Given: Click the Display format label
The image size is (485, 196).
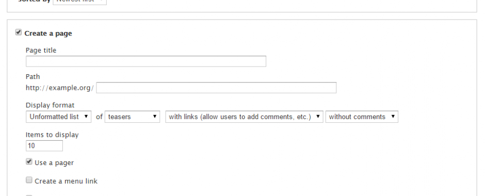Looking at the screenshot, I should [50, 105].
